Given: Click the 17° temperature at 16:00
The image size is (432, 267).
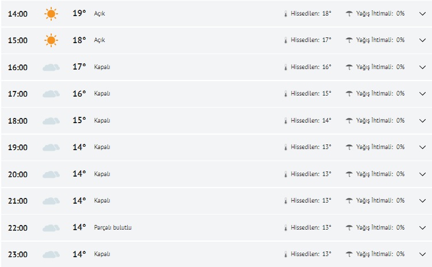Looking at the screenshot, I should [x=79, y=67].
